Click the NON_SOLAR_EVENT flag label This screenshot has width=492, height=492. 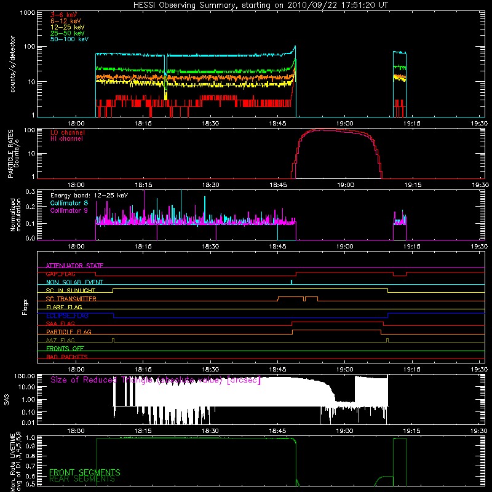[x=74, y=282]
